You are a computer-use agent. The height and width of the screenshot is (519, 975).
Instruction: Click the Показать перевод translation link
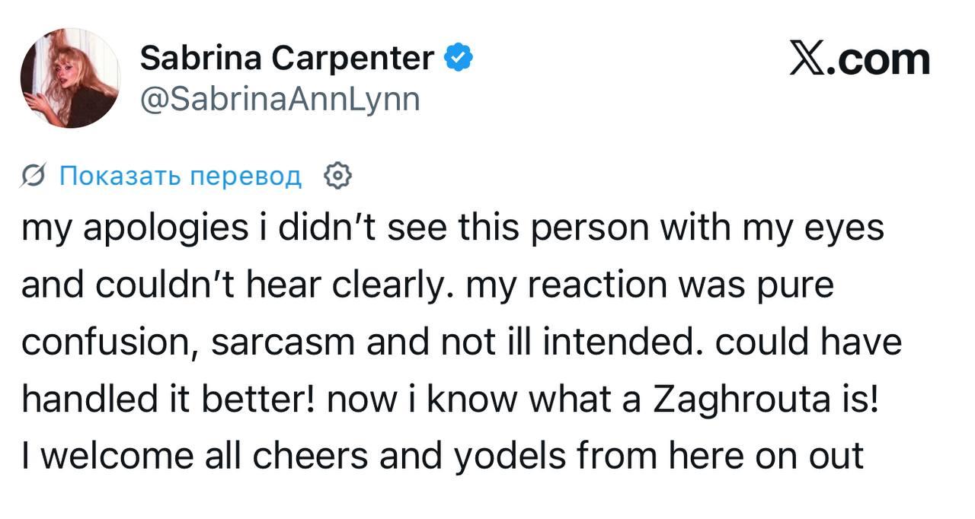pos(180,176)
